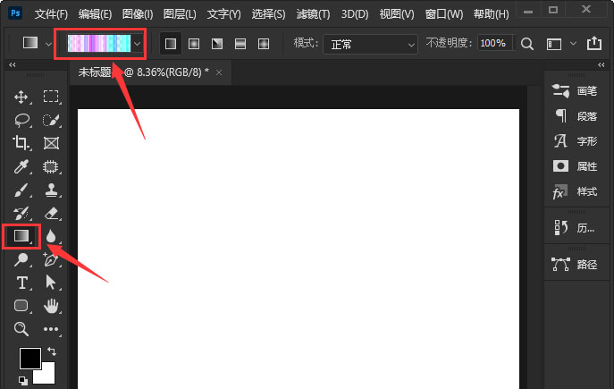Select the Spot Healing Brush tool

[51, 166]
